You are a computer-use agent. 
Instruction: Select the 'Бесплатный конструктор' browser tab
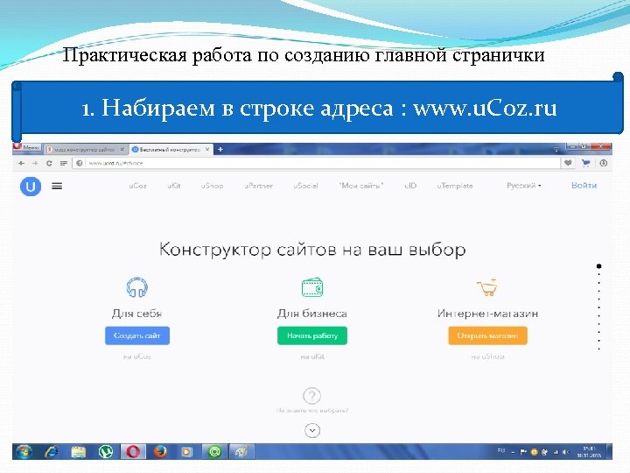(x=169, y=149)
